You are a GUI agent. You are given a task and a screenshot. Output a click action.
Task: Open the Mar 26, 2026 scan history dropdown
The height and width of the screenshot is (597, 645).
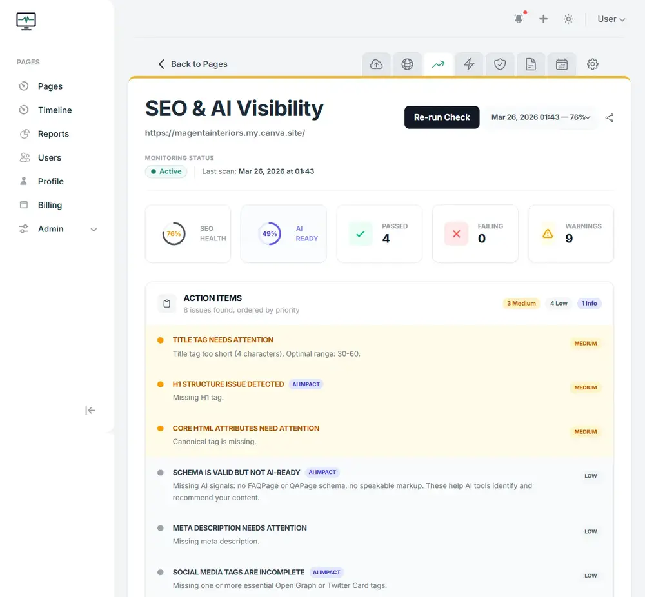[541, 117]
